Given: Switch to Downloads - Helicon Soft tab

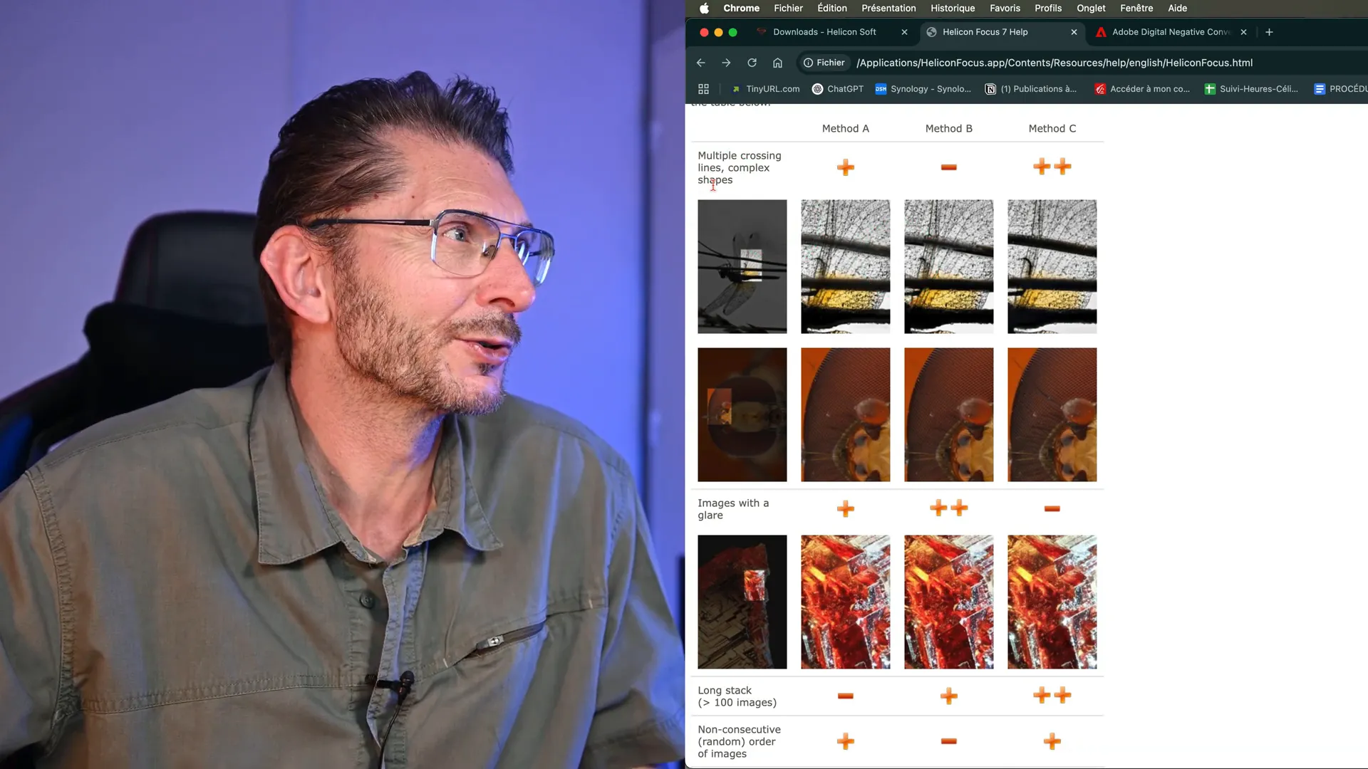Looking at the screenshot, I should click(x=824, y=32).
